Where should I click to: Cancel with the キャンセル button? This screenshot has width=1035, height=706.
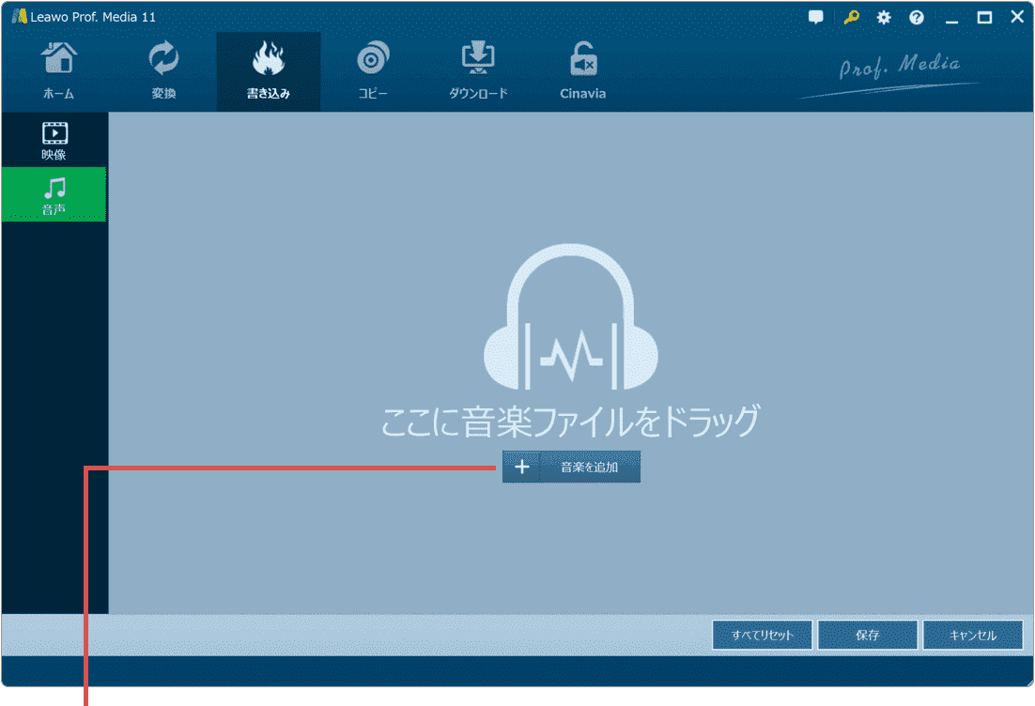pyautogui.click(x=972, y=635)
